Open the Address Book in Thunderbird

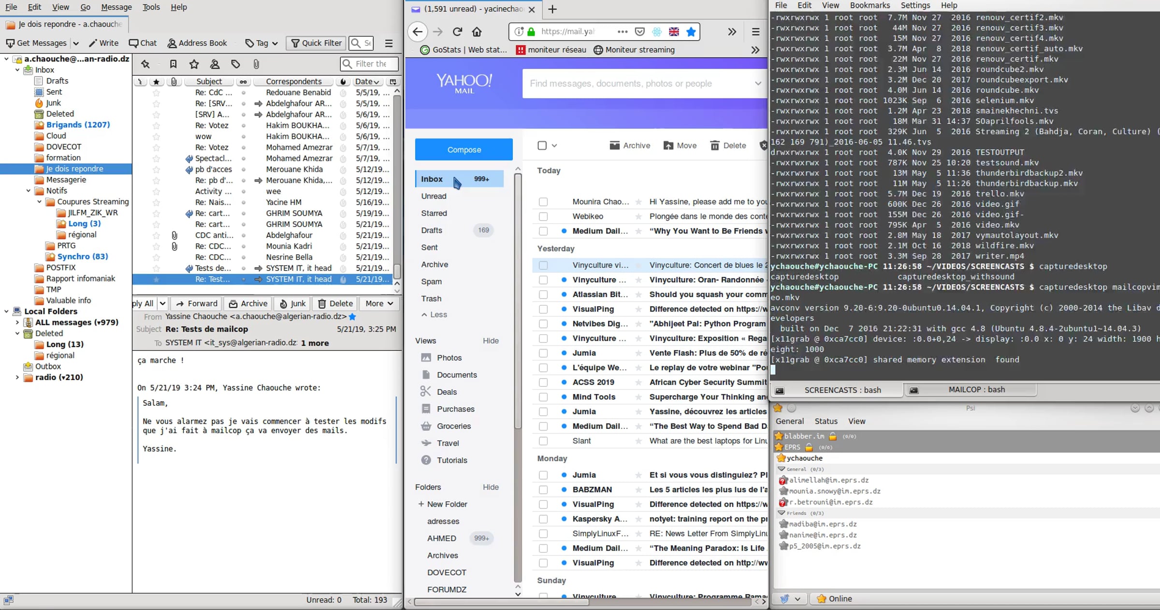(197, 43)
